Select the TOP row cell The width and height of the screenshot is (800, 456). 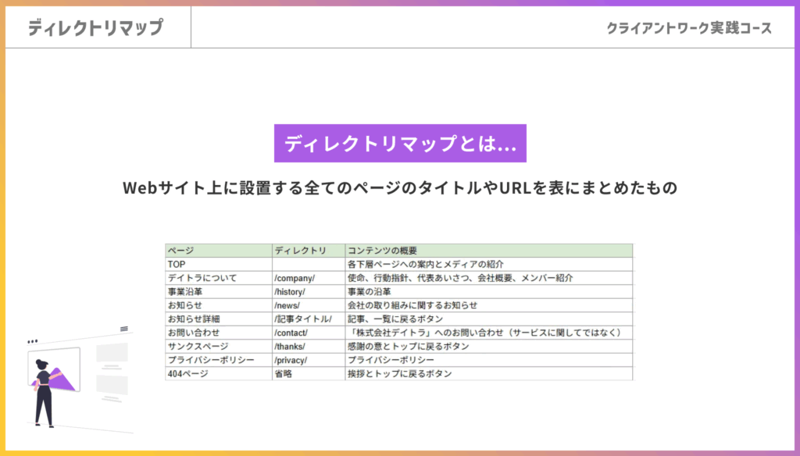point(177,264)
